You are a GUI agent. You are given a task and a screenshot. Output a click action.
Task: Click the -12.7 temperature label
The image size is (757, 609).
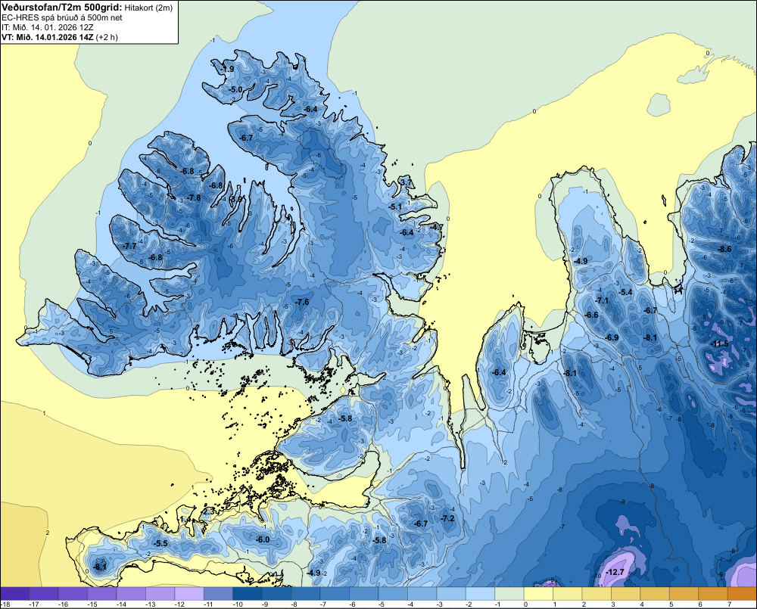pos(615,573)
